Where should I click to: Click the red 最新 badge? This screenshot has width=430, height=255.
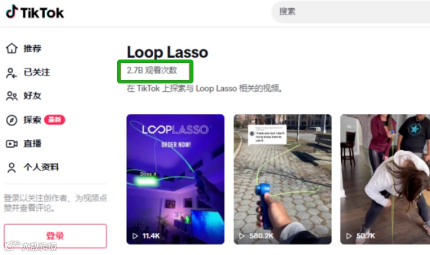(x=55, y=120)
